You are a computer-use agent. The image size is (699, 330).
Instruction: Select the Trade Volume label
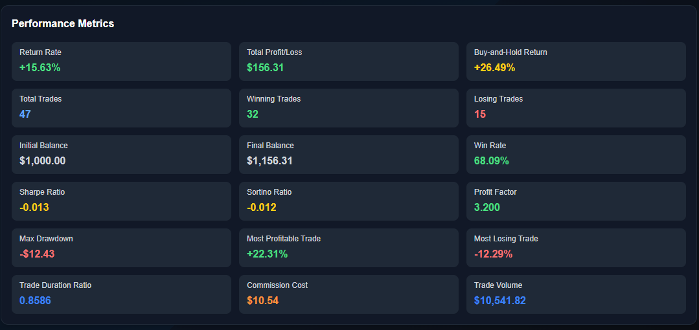click(x=498, y=285)
